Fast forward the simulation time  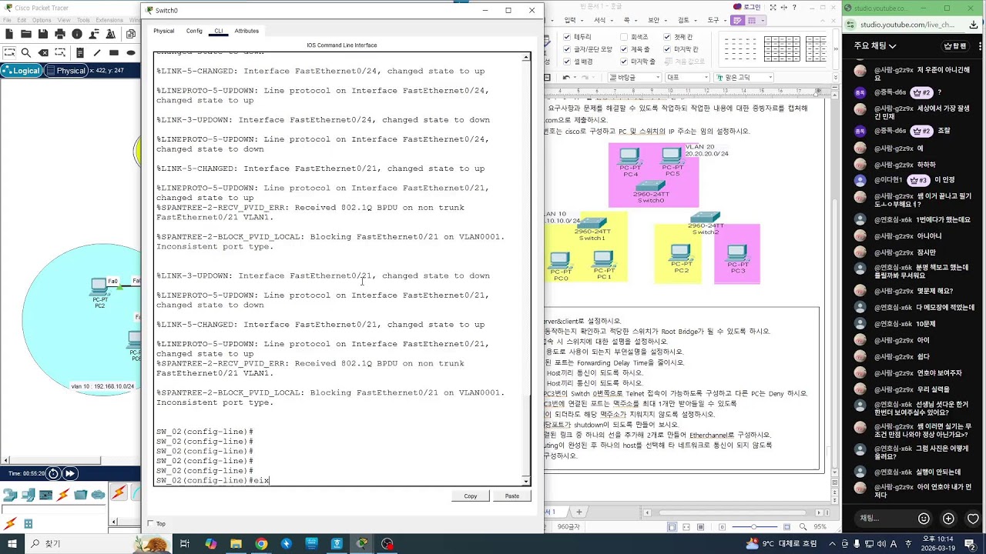(x=69, y=473)
